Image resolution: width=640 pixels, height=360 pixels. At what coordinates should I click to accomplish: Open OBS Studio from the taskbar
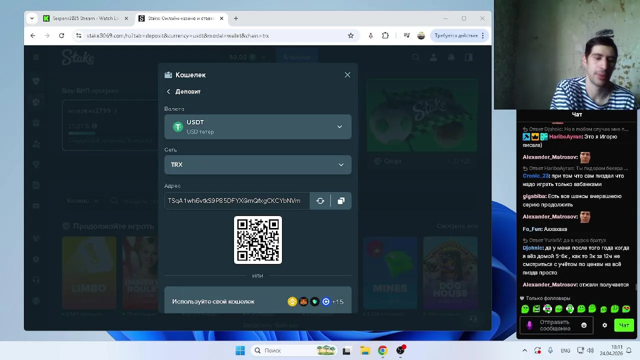400,350
